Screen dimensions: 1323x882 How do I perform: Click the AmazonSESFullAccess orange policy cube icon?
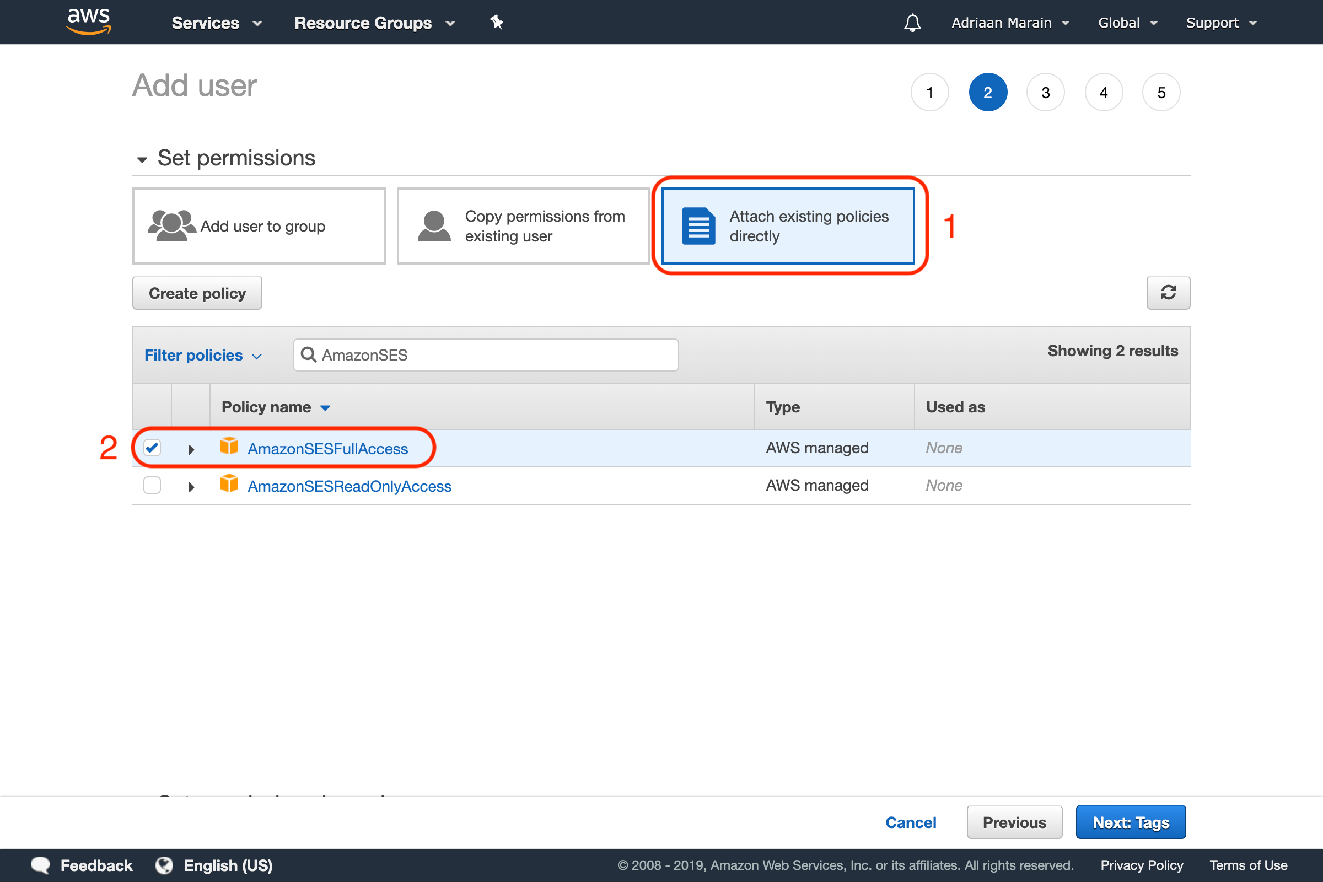click(229, 447)
